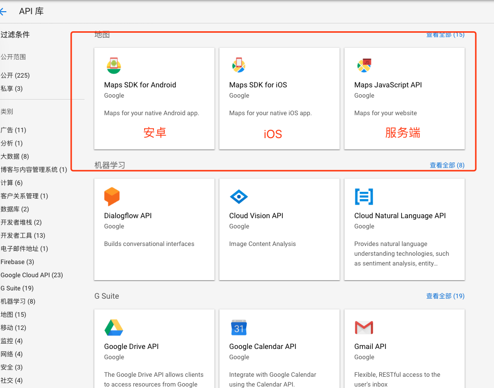Select the 广告 (11) category filter
Screen dimensions: 494x388
[x=14, y=130]
